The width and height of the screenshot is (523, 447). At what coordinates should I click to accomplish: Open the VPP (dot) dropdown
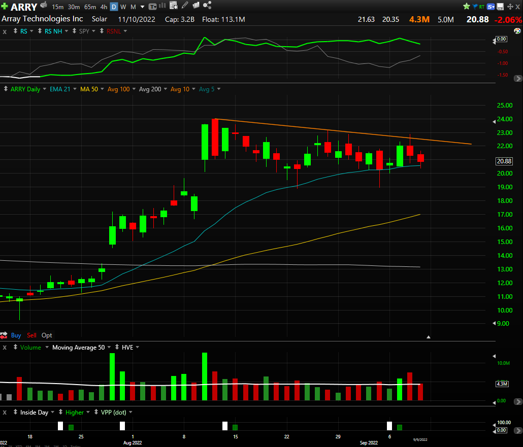[130, 412]
